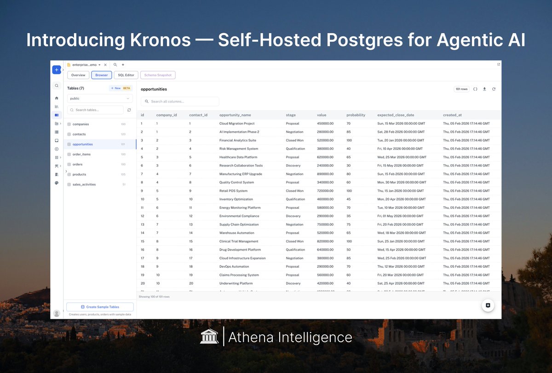Open the contacts table
This screenshot has height=373, width=552.
point(99,134)
